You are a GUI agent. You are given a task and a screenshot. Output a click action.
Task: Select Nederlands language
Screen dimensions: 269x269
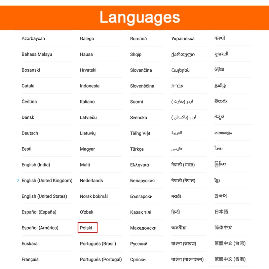point(91,181)
